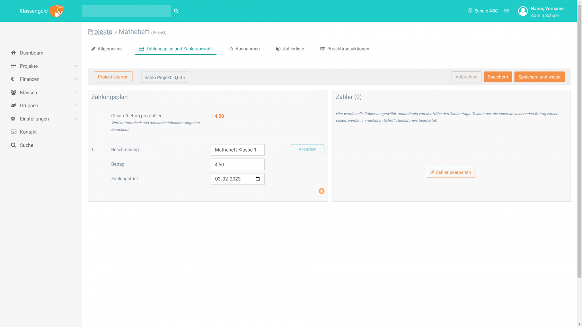Click the star icon on Ausnahmen tab
The width and height of the screenshot is (582, 327).
[x=231, y=49]
